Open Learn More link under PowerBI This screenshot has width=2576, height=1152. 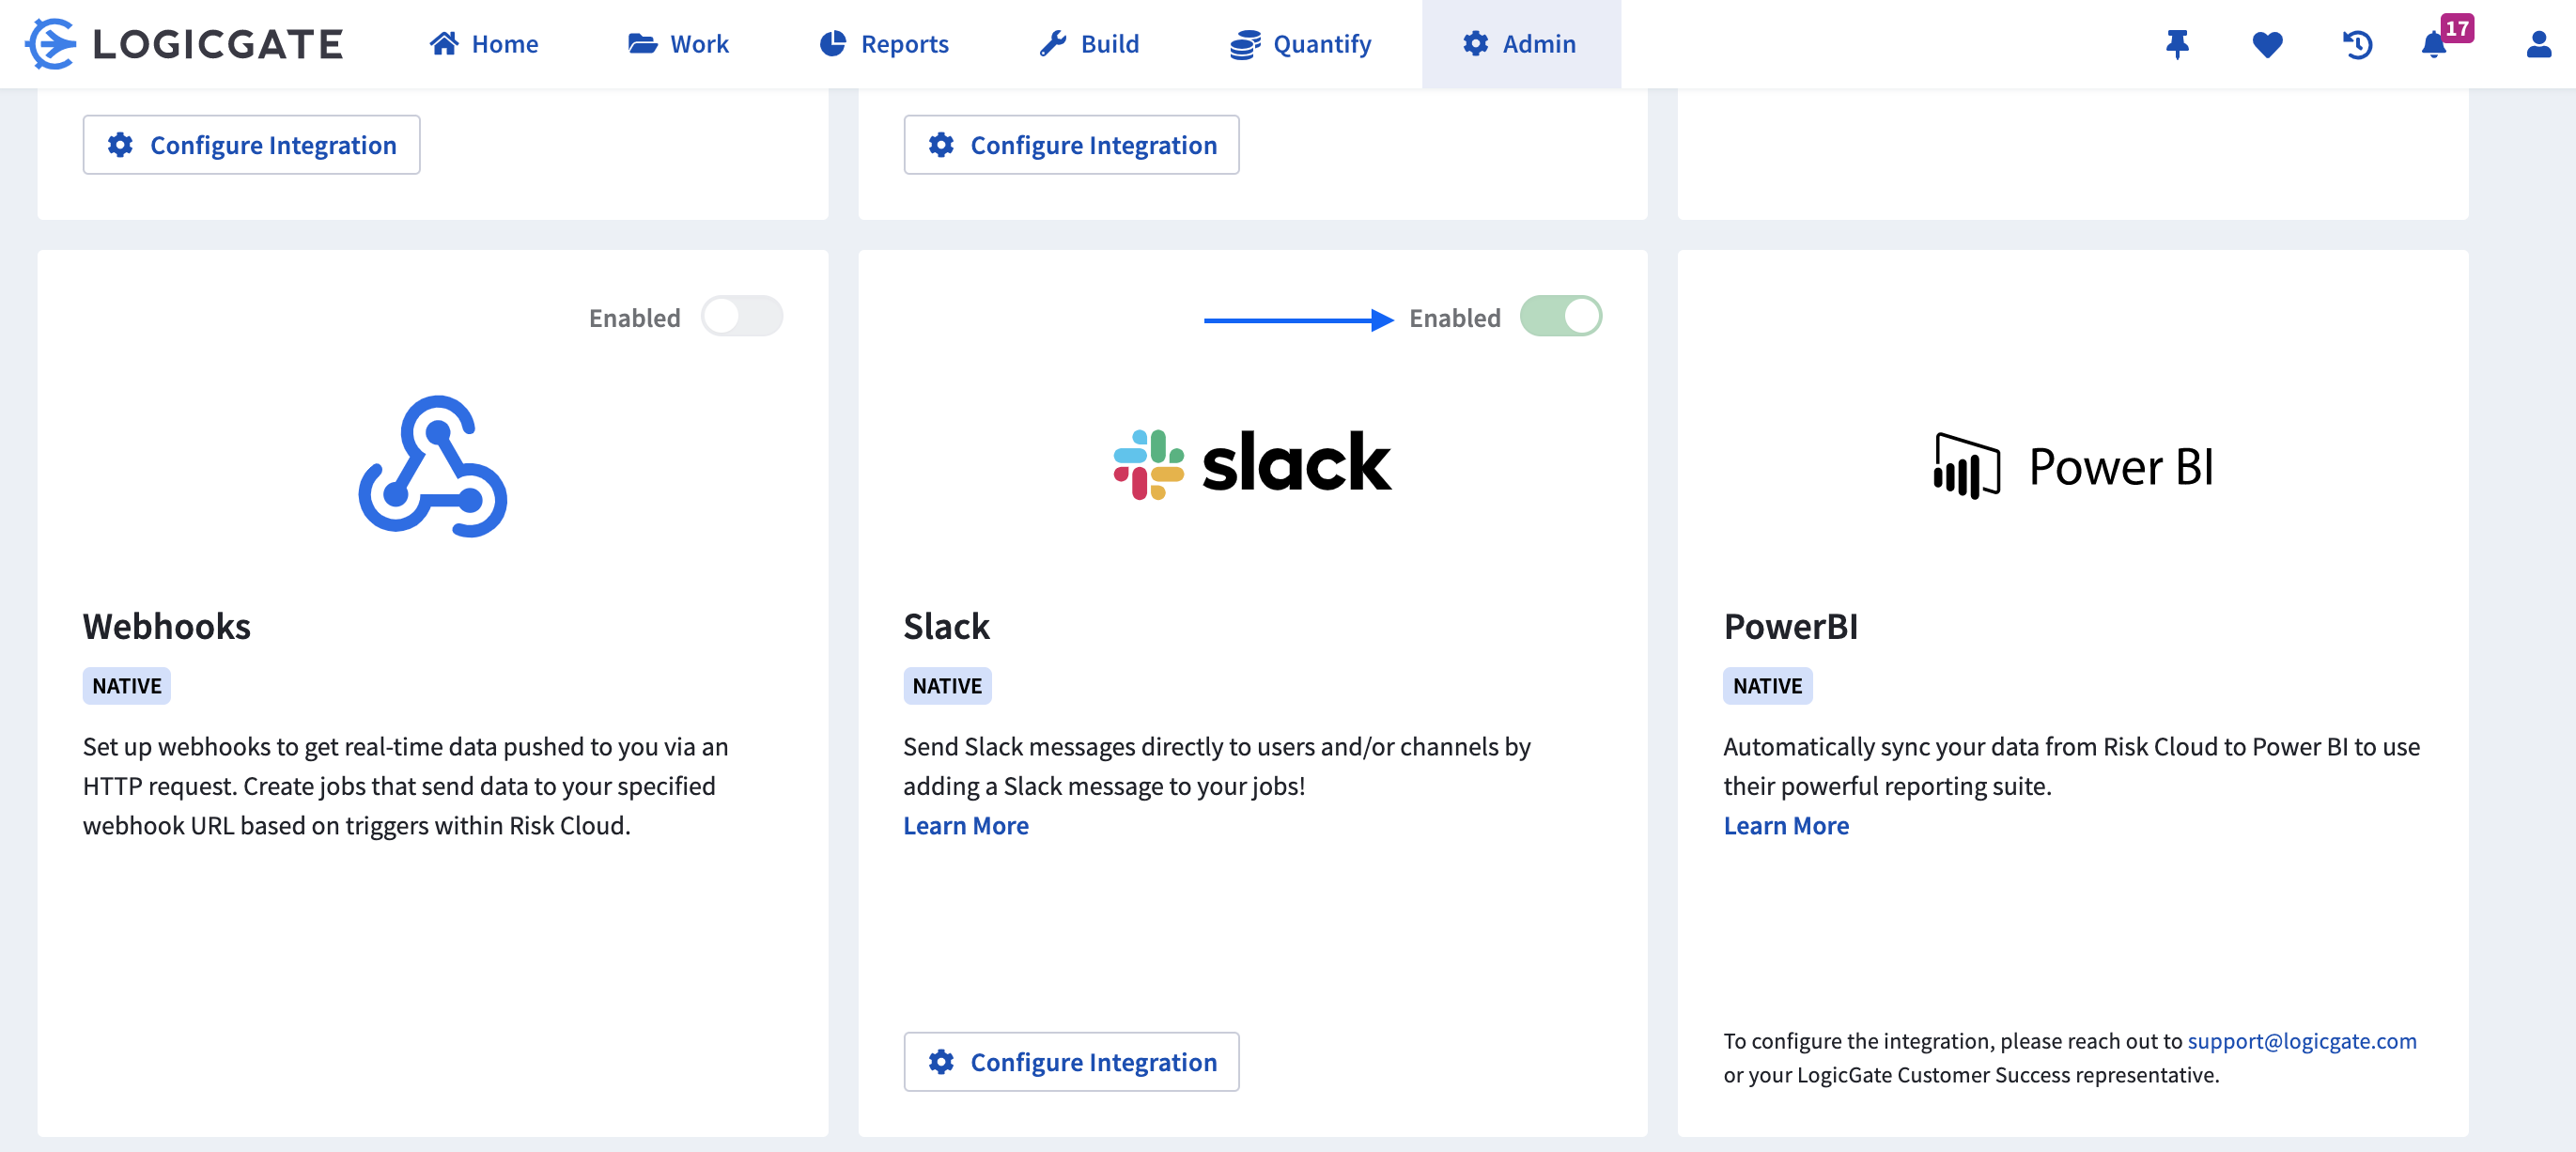1786,825
